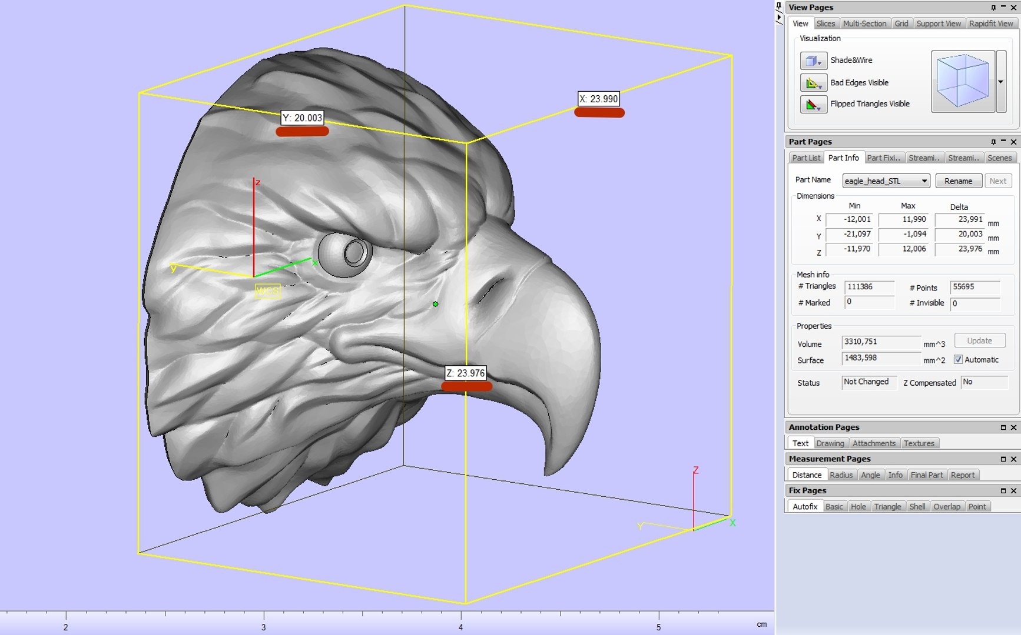Image resolution: width=1021 pixels, height=635 pixels.
Task: Select the View tab in View Pages
Action: point(800,24)
